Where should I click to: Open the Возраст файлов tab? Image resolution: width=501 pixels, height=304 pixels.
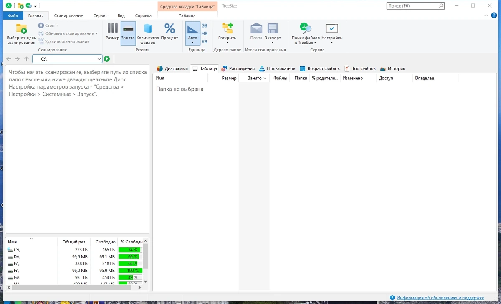tap(319, 68)
